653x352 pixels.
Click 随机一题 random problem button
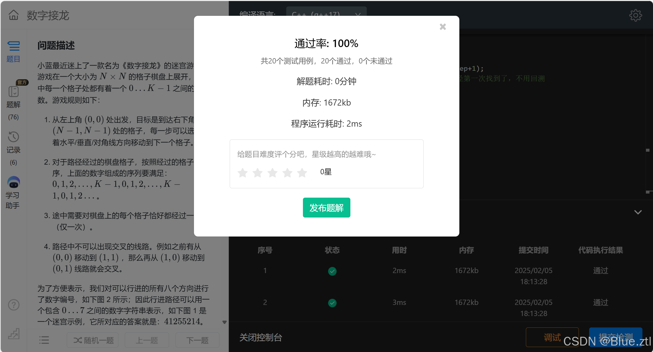(x=93, y=340)
